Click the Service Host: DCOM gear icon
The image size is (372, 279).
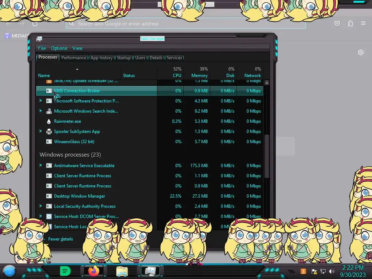49,217
